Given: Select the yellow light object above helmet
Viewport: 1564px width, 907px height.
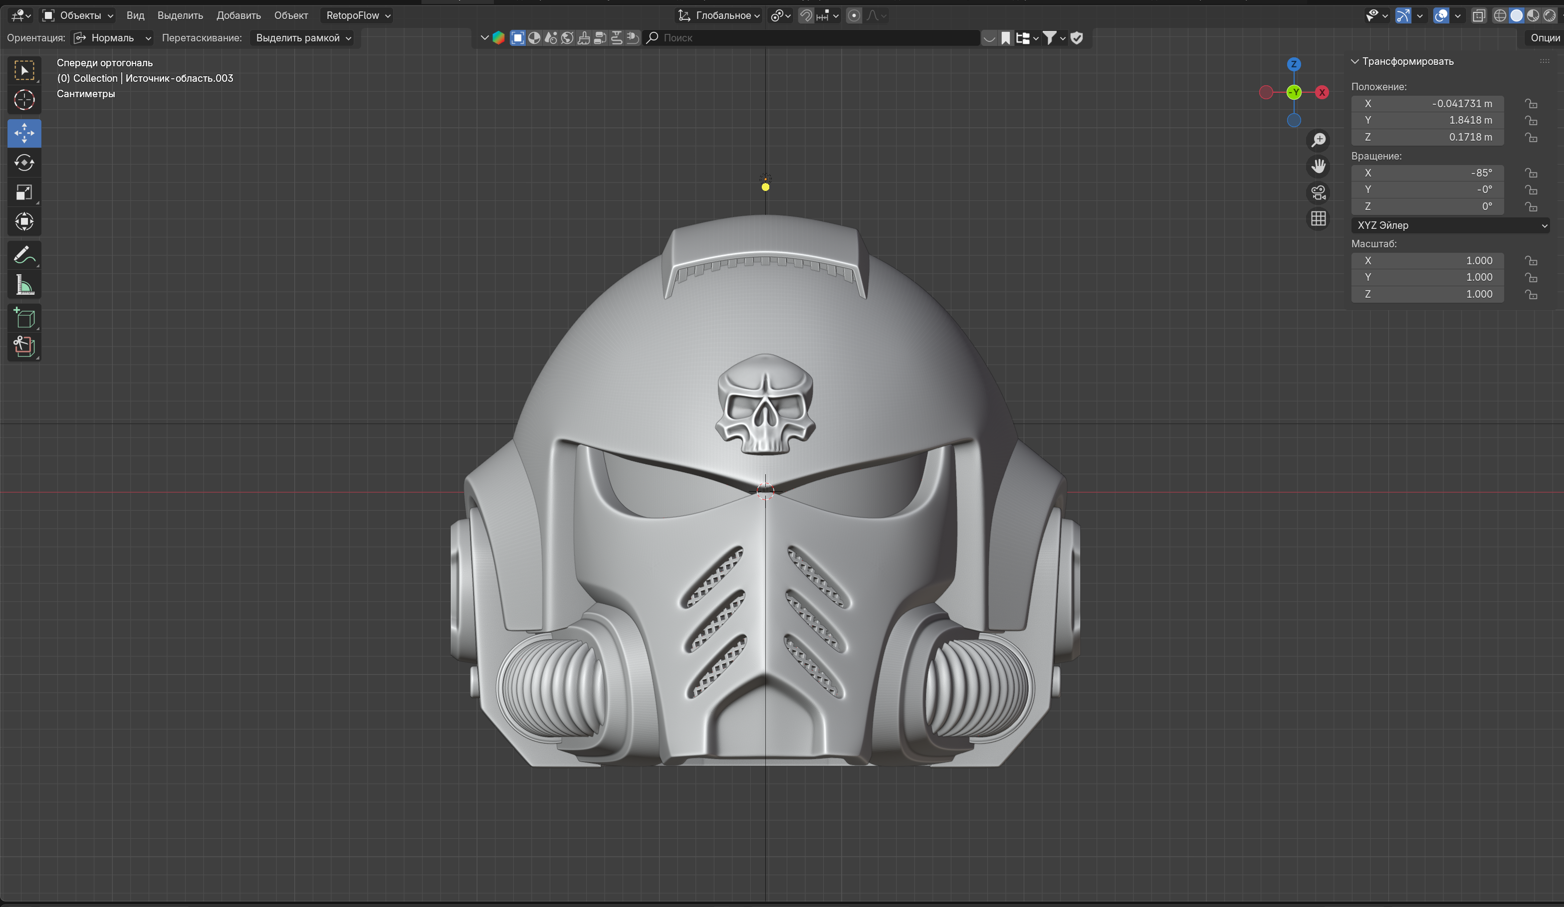Looking at the screenshot, I should 765,186.
